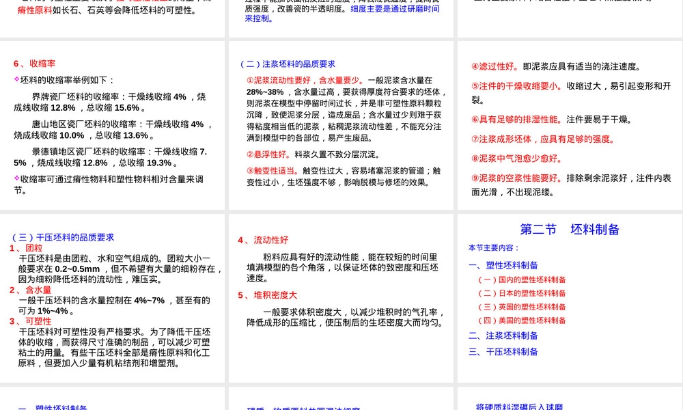Click outline item 一、塑性坯料制备
The height and width of the screenshot is (410, 683).
(x=503, y=265)
